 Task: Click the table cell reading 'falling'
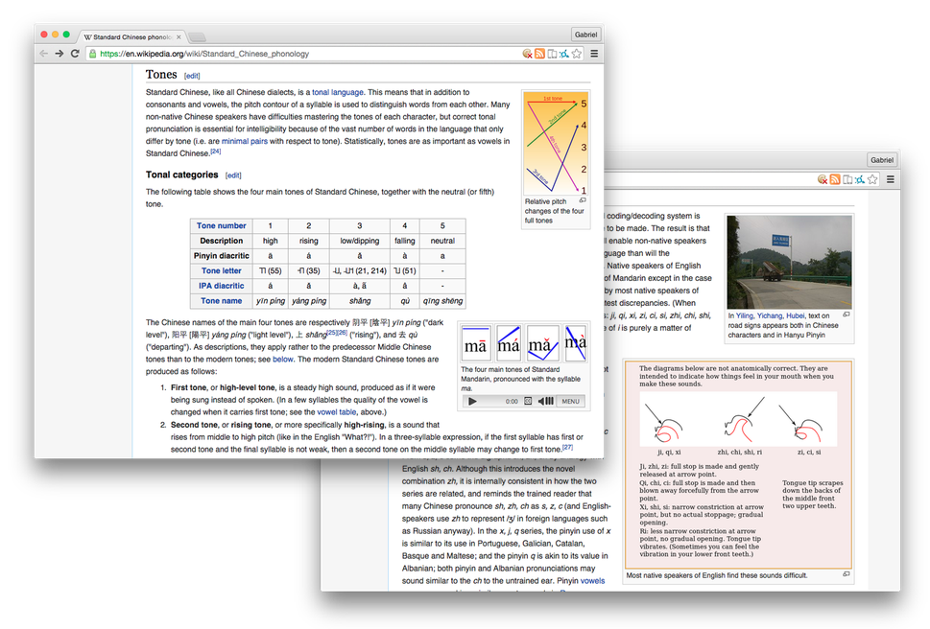point(404,241)
